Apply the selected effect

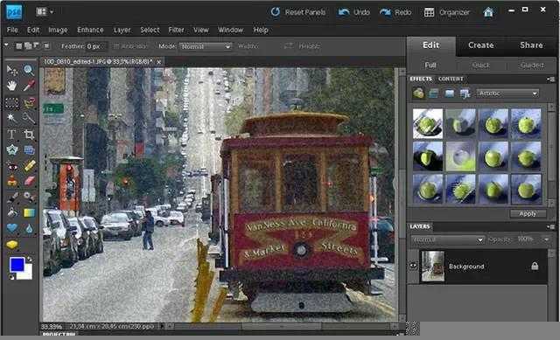coord(528,213)
